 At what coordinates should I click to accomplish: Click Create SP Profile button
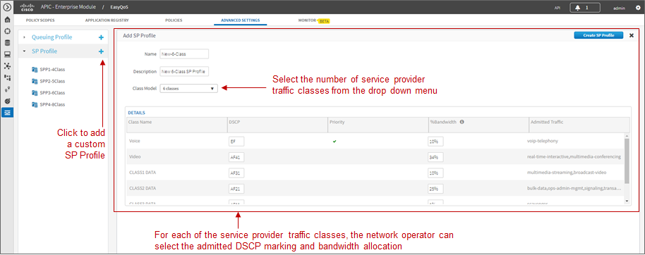(598, 35)
